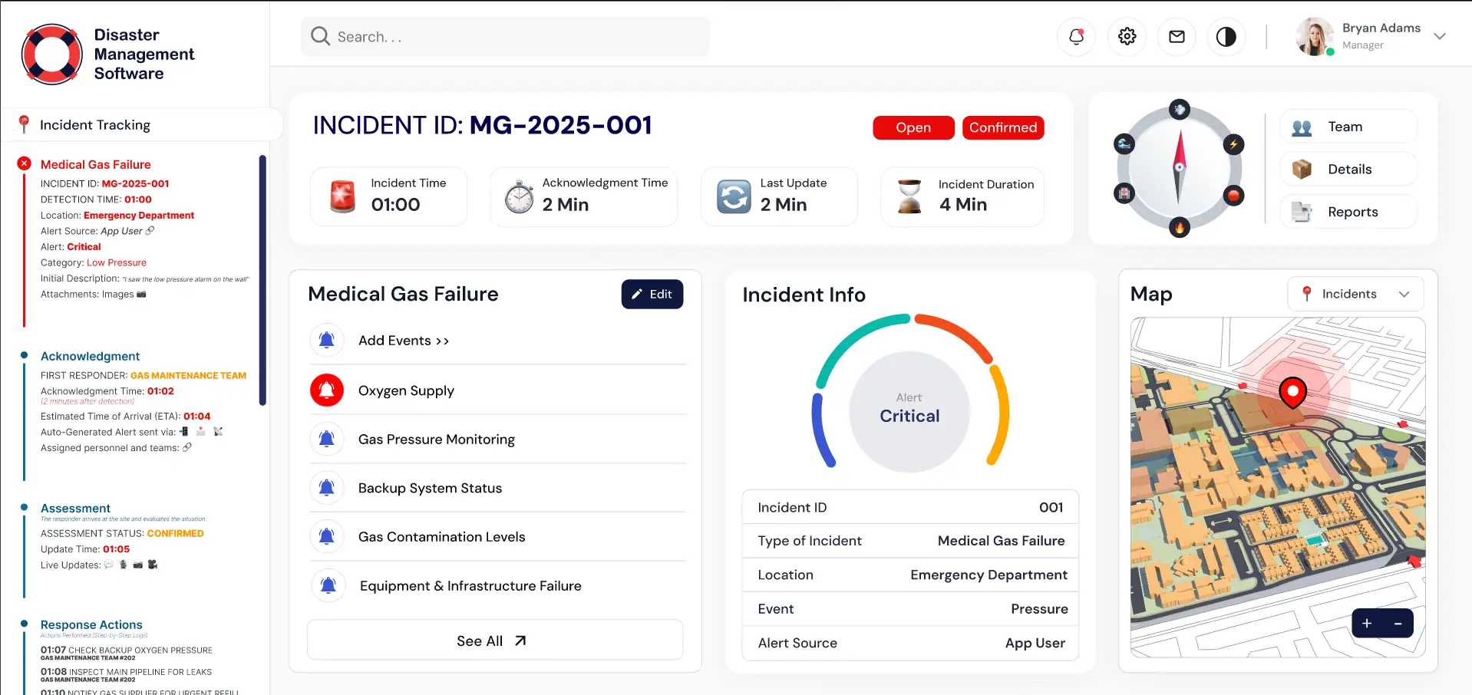The image size is (1472, 695).
Task: Toggle the bell next to Add Events
Action: click(x=327, y=340)
